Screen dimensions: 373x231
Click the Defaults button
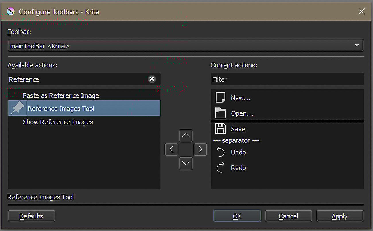(x=32, y=216)
